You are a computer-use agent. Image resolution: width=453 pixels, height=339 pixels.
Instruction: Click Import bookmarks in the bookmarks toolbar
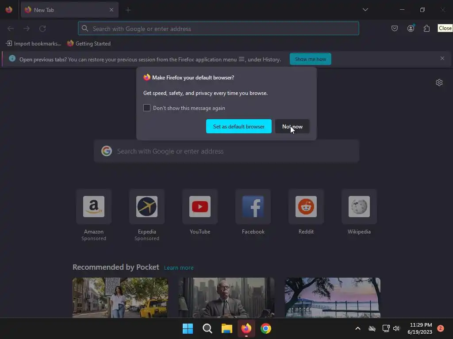click(x=34, y=44)
